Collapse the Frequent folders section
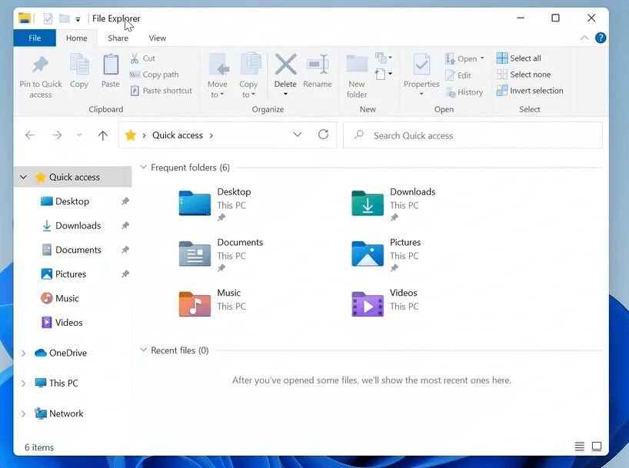Viewport: 629px width, 468px height. point(143,167)
